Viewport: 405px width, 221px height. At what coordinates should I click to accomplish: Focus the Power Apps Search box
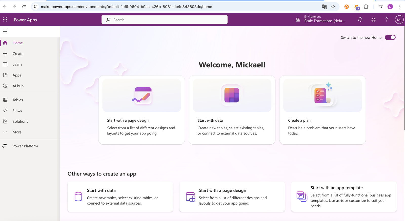coord(165,20)
